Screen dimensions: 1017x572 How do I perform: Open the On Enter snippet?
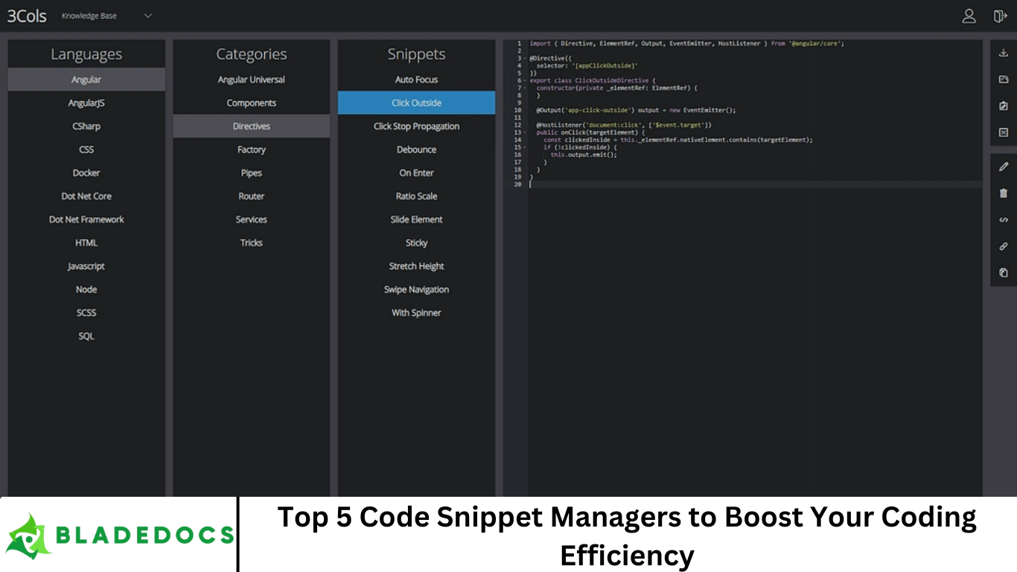coord(416,173)
